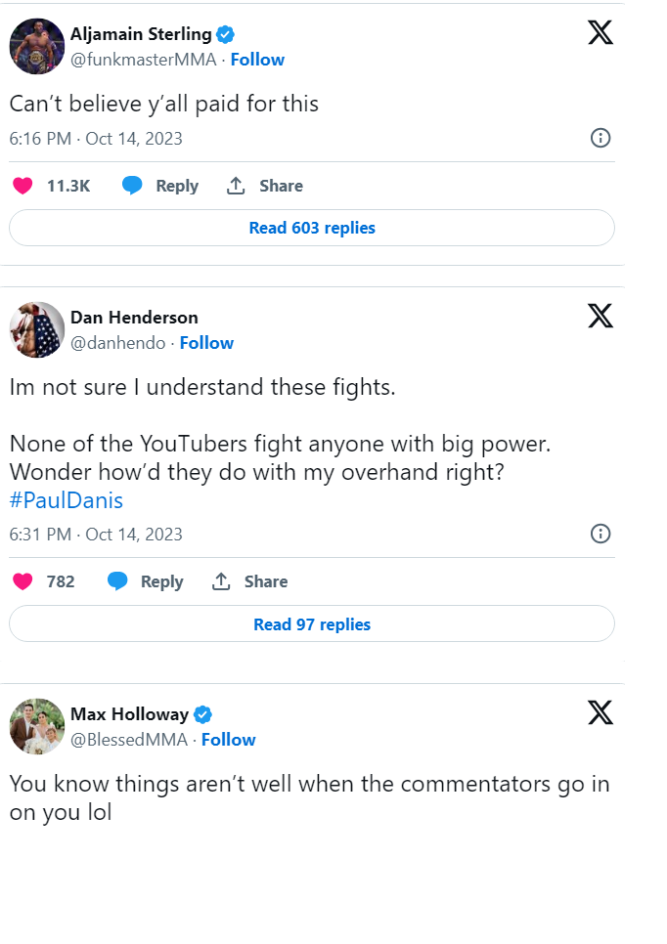This screenshot has height=944, width=667.
Task: Click the reply bubble on Henderson's tweet
Action: coord(117,581)
